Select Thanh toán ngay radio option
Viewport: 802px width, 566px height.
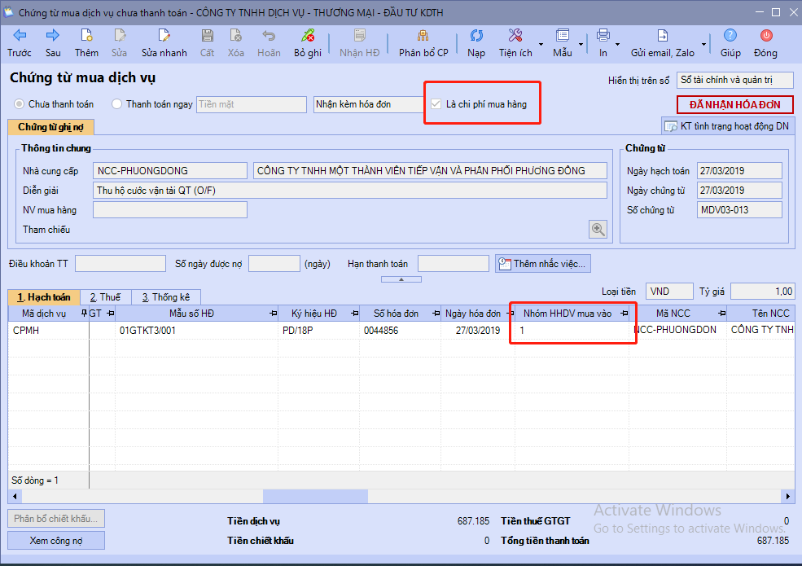click(116, 104)
